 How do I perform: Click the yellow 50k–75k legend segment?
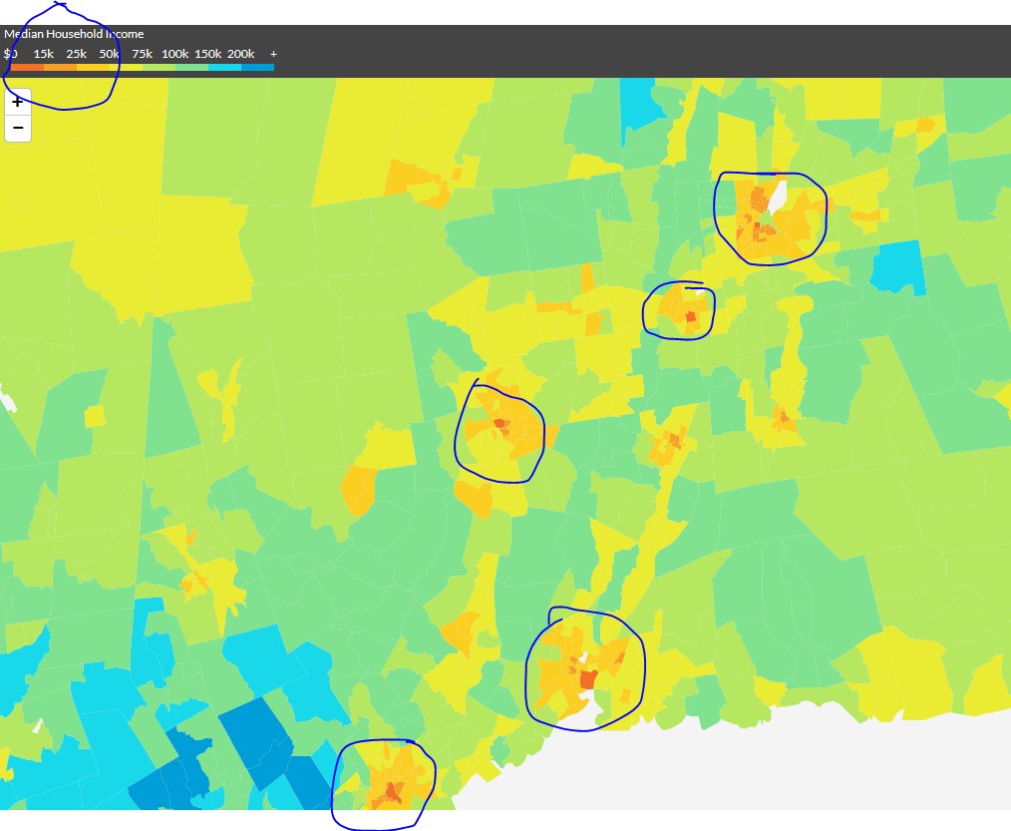point(126,67)
